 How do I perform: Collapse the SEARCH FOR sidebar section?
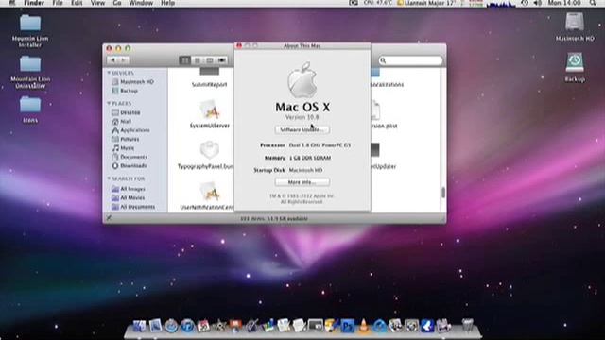109,178
